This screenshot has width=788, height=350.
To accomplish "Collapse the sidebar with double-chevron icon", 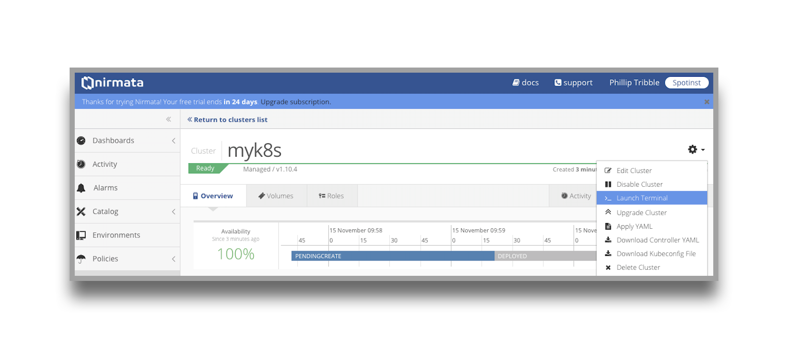I will pyautogui.click(x=168, y=119).
